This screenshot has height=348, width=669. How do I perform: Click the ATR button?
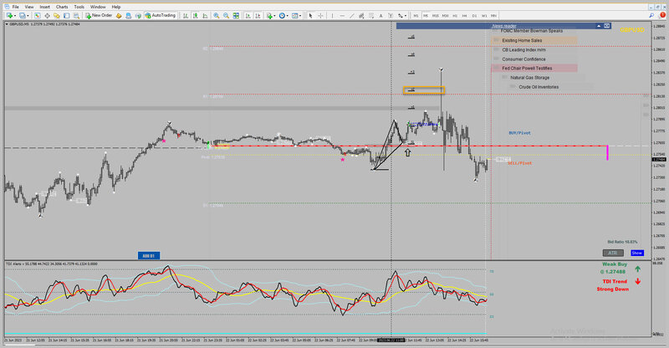(613, 253)
